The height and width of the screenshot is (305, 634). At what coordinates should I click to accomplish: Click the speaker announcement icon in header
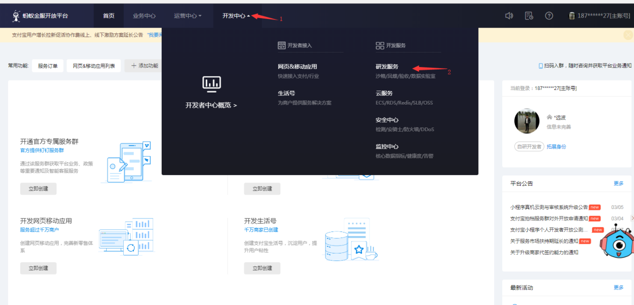509,16
